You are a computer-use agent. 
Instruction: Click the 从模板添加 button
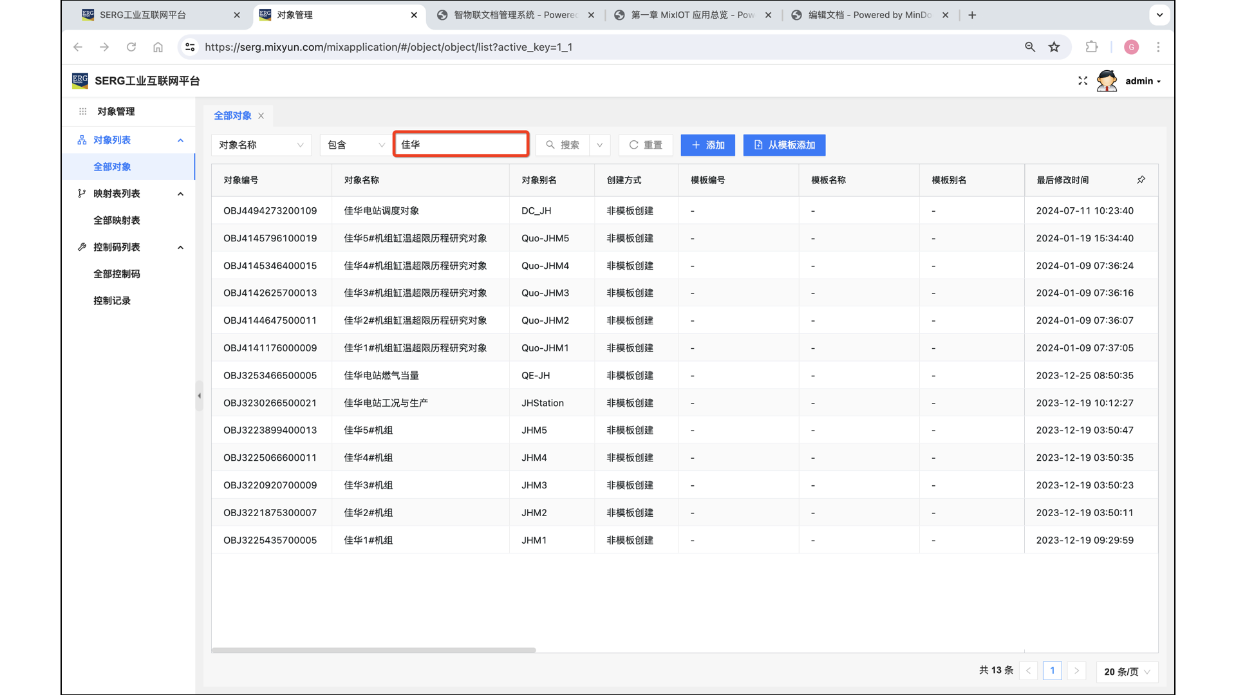coord(784,145)
